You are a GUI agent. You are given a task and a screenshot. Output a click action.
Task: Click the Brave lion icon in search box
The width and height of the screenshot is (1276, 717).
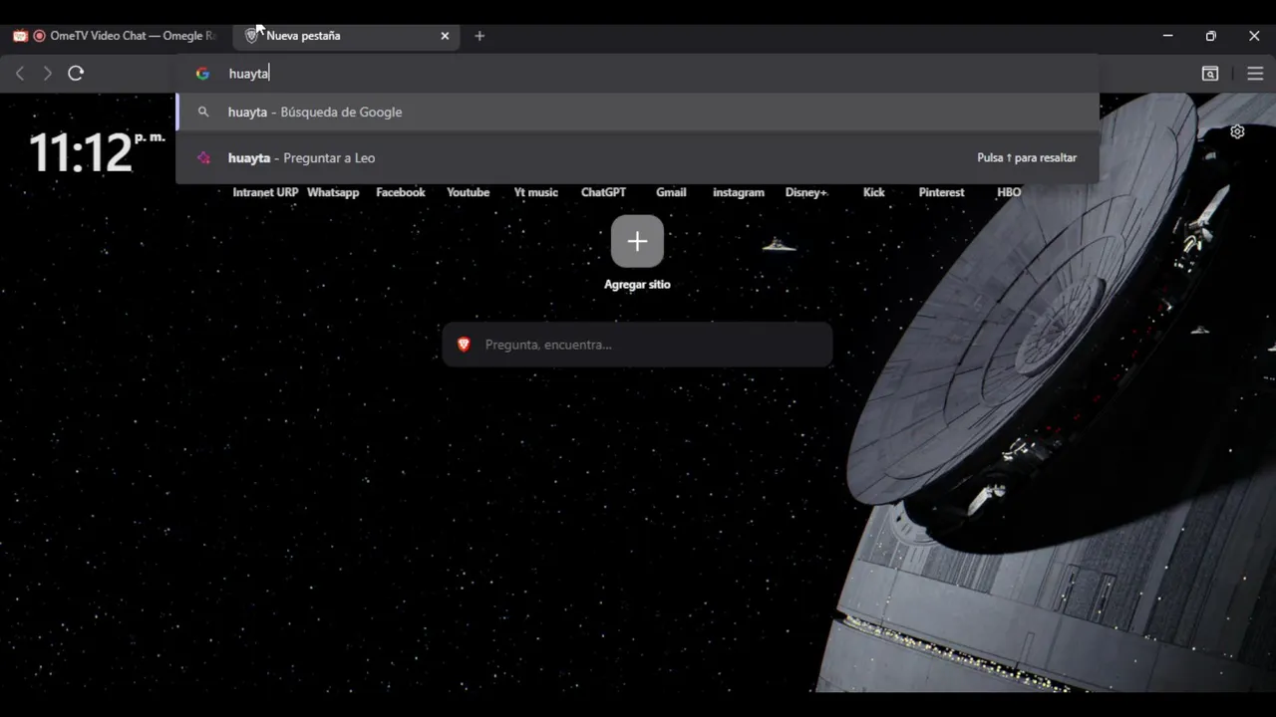coord(464,345)
